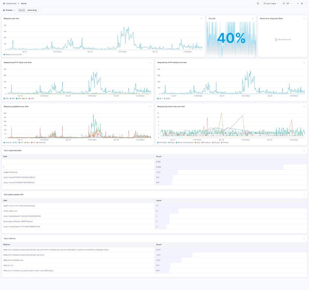The image size is (309, 290).
Task: Open the Last 3 days time range dropdown
Action: pyautogui.click(x=271, y=3)
